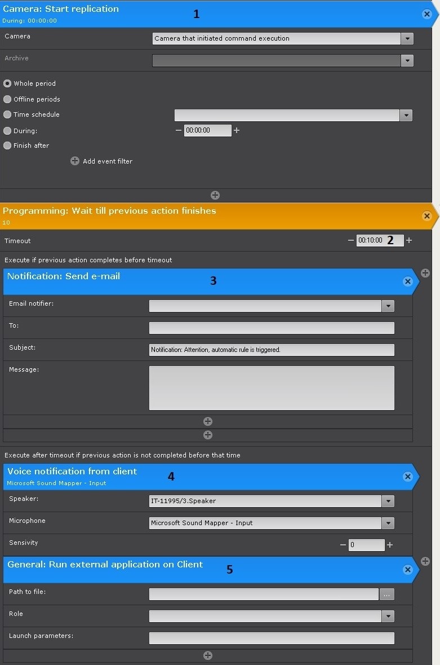The width and height of the screenshot is (440, 665).
Task: Close the Send e-mail notification action
Action: pos(408,281)
